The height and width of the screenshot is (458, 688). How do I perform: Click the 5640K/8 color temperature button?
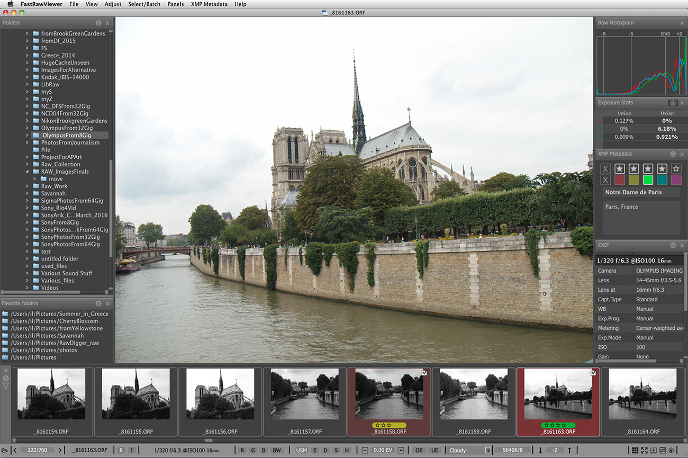(x=512, y=450)
